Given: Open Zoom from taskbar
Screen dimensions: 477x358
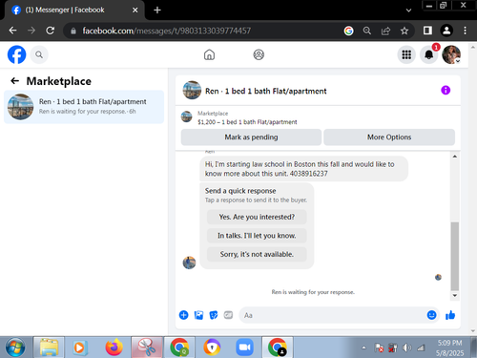Looking at the screenshot, I should pos(244,347).
